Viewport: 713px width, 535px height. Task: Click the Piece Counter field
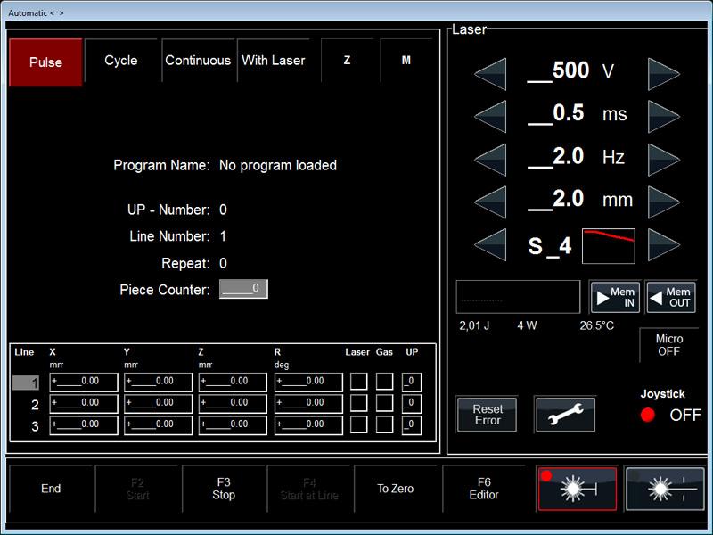243,289
